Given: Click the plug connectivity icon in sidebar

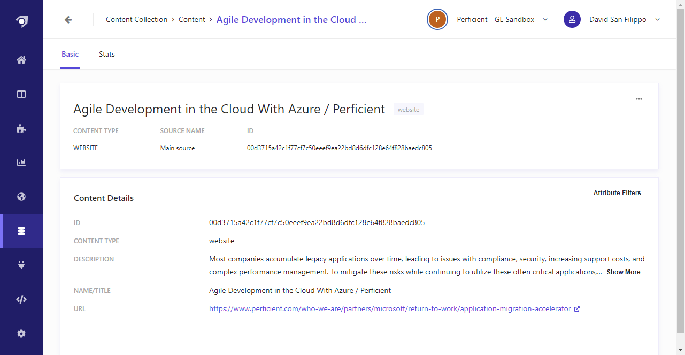Looking at the screenshot, I should tap(21, 265).
